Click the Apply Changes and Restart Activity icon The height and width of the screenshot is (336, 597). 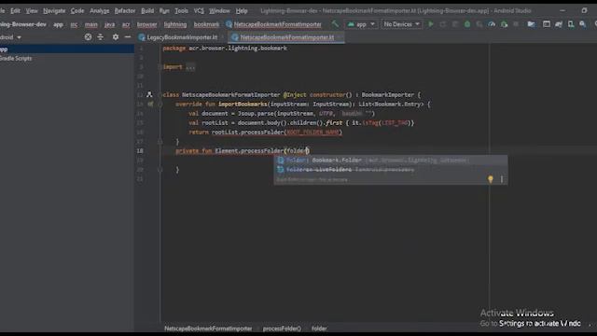pos(443,24)
